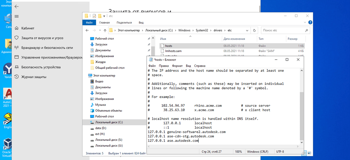Open Брандмауэр и безопасность сети
This screenshot has height=160, width=350.
47,48
